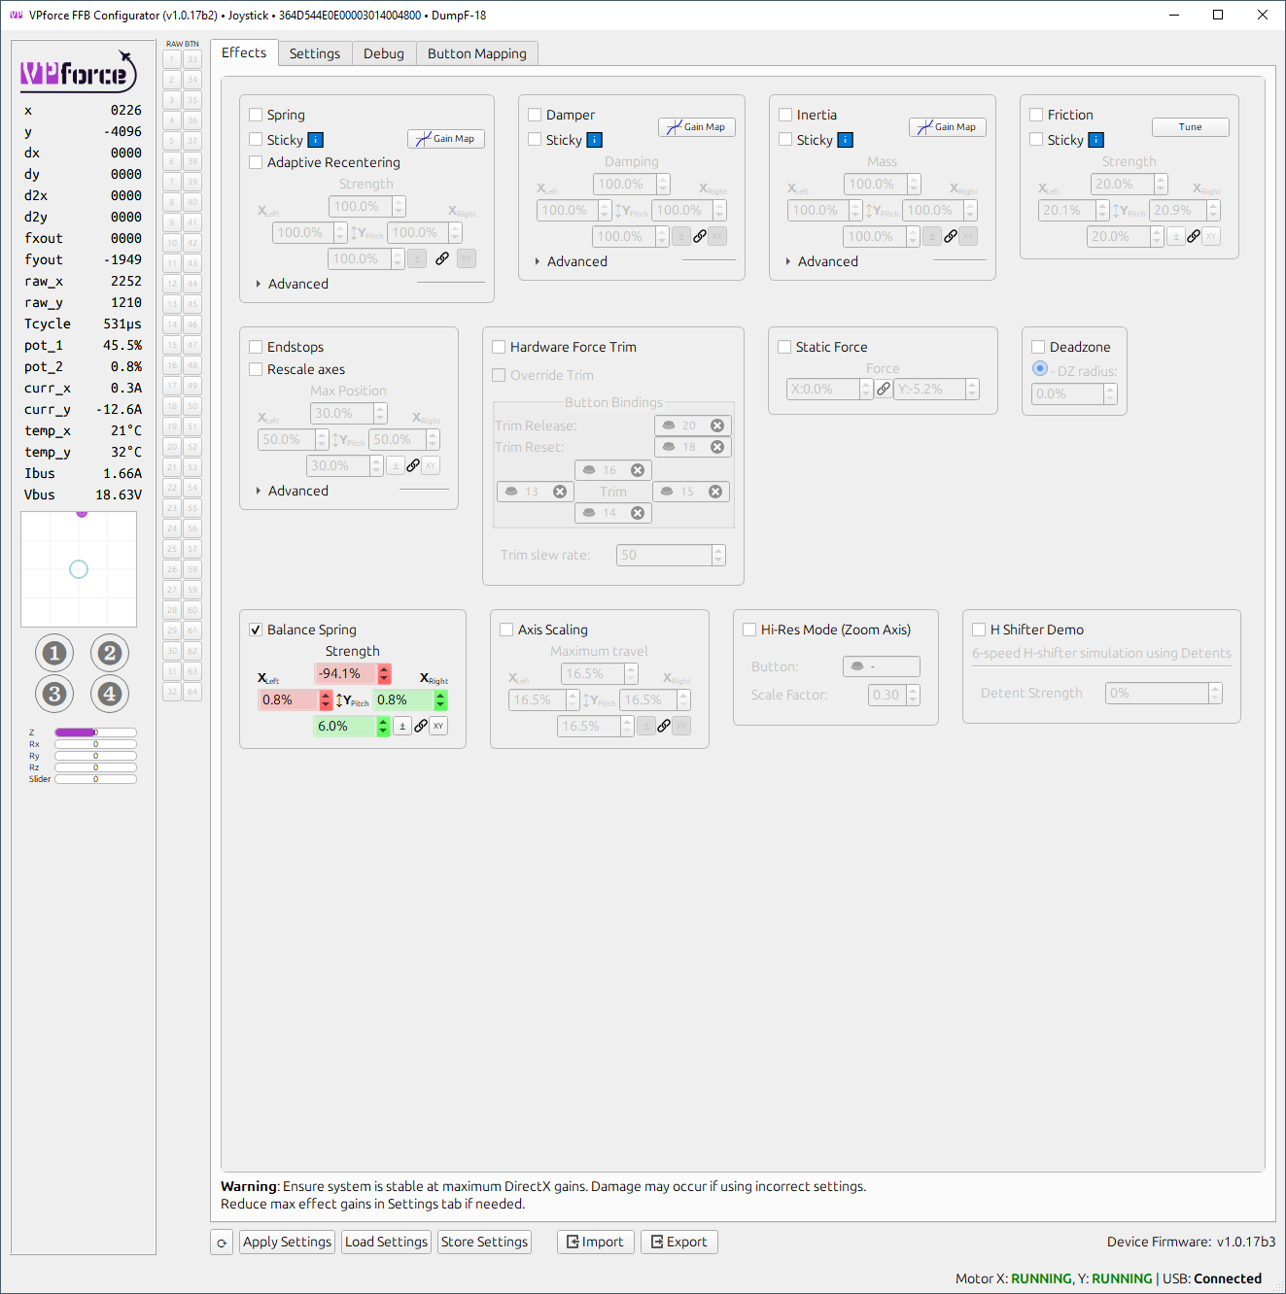Click the Damper Sticky info icon
Screen dimensions: 1286x1294
[x=595, y=140]
